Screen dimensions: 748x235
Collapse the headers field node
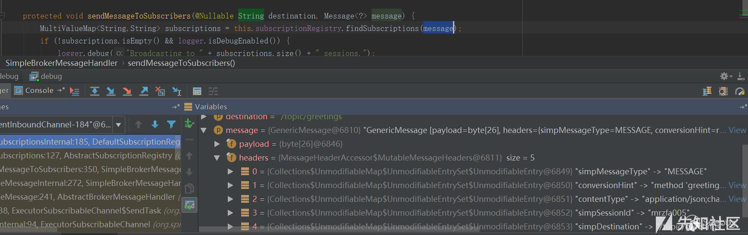[217, 158]
